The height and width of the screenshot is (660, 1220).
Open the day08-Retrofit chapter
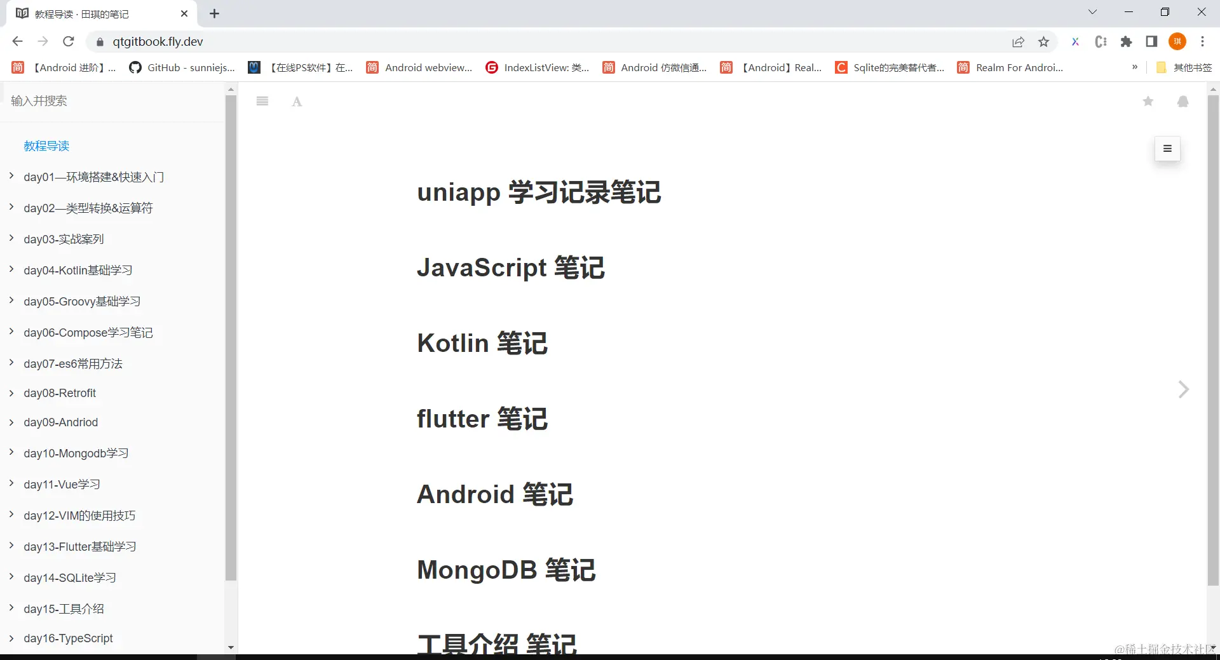coord(60,393)
